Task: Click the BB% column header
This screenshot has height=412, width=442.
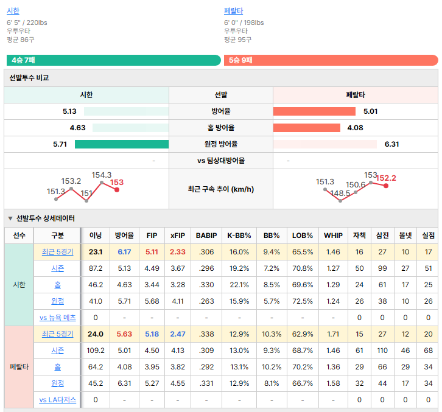Action: click(272, 236)
